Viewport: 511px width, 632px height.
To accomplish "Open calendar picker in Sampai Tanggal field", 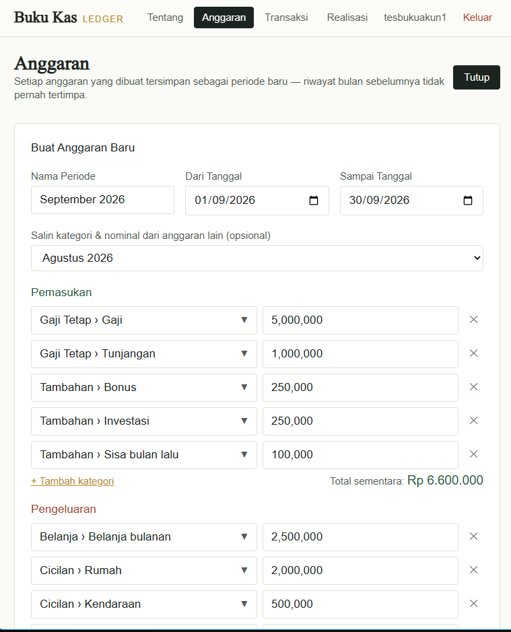I will [x=467, y=201].
